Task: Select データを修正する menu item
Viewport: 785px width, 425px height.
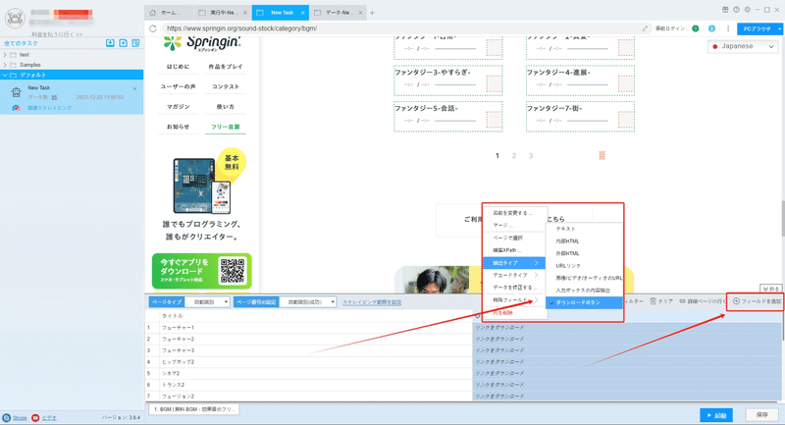Action: (514, 288)
